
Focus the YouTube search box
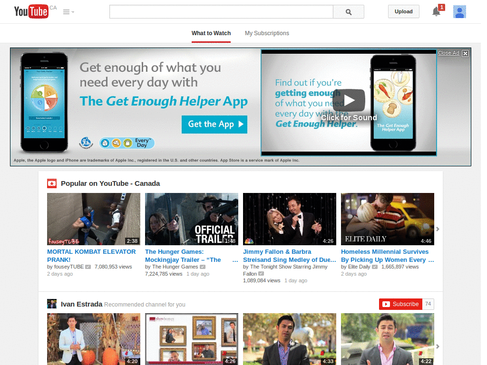coord(221,12)
